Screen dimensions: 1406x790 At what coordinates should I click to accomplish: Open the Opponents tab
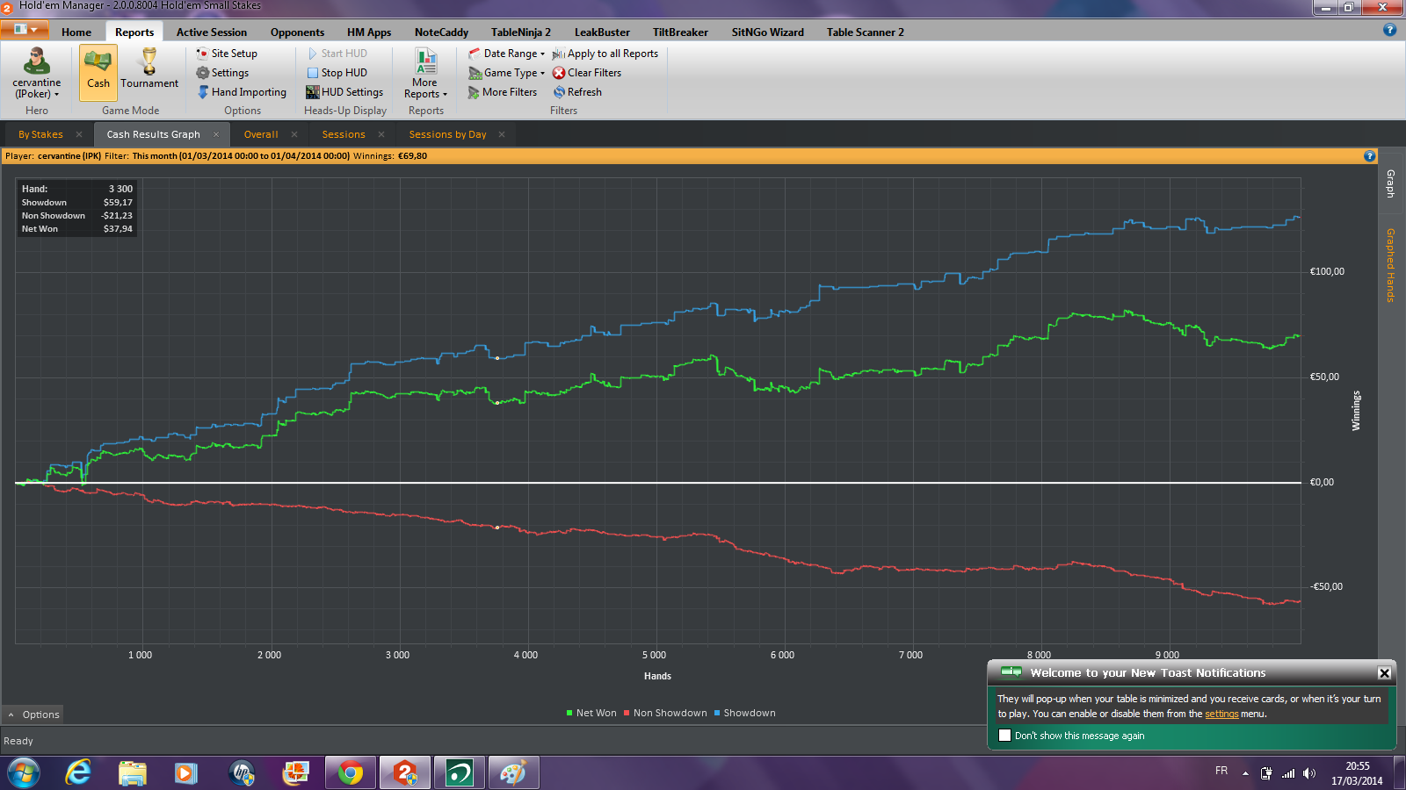tap(297, 32)
